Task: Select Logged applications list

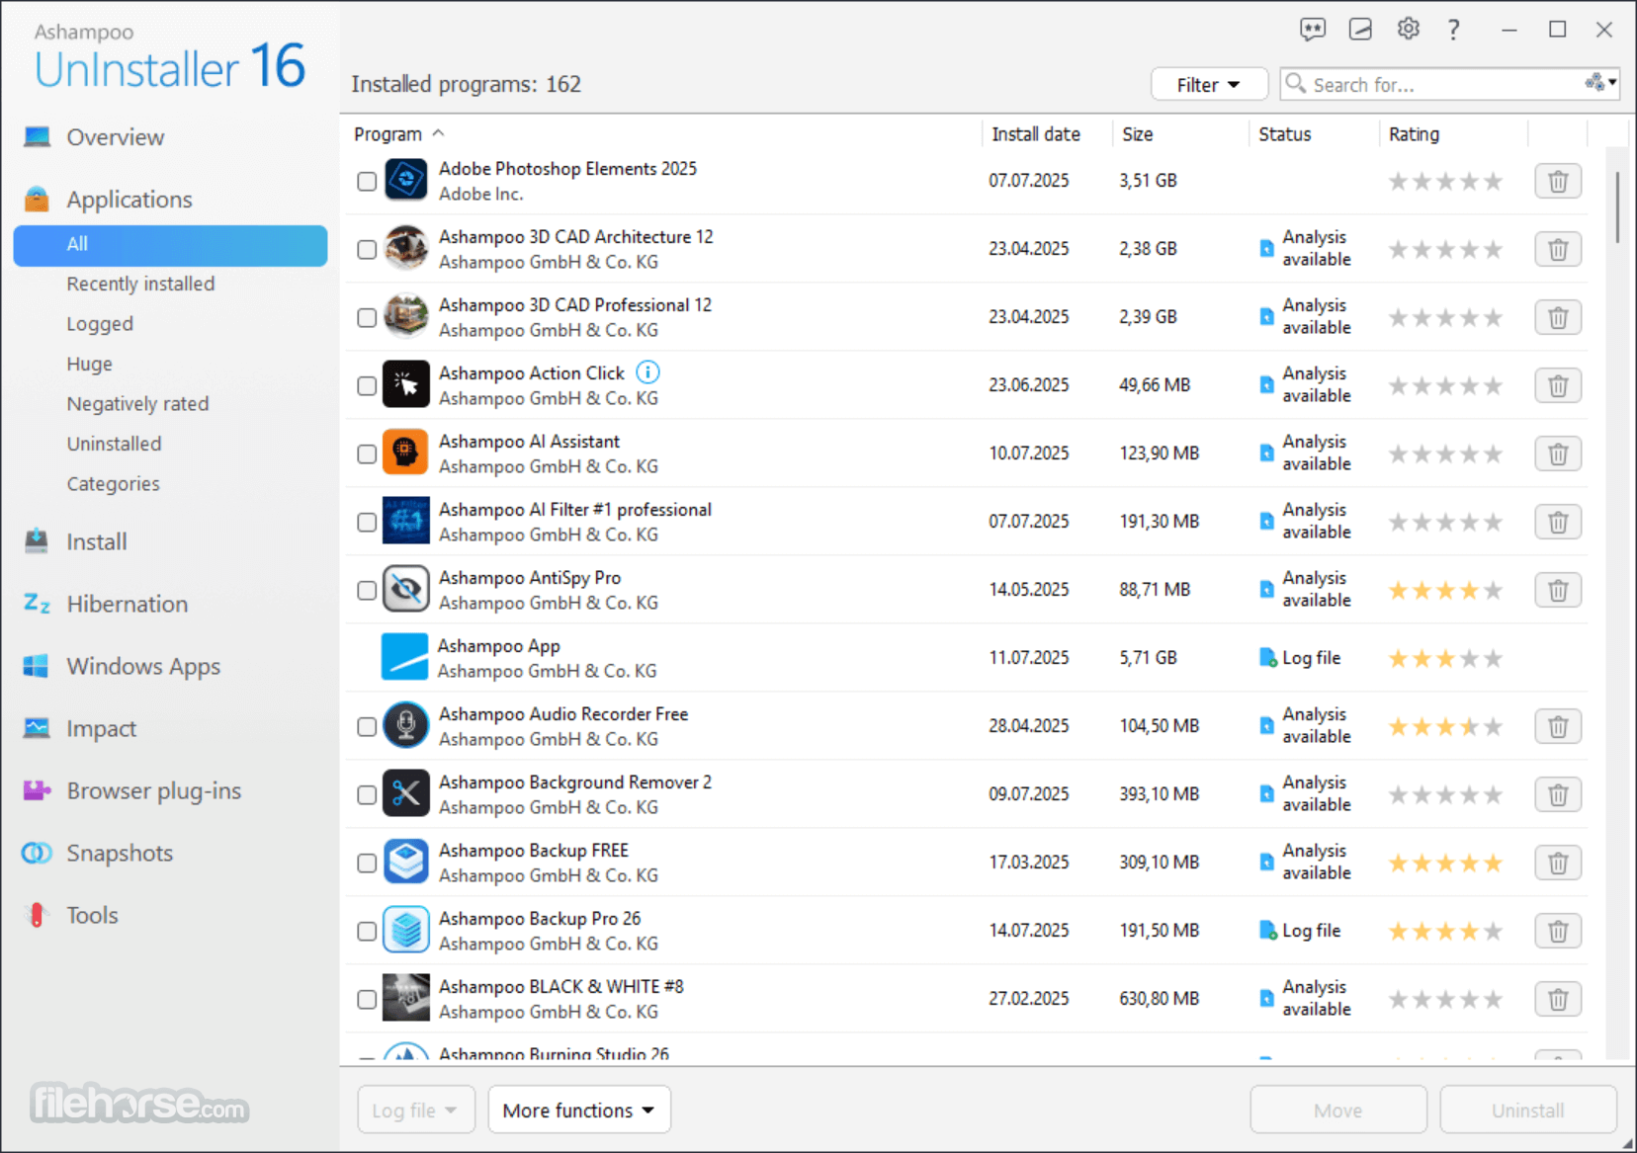Action: point(100,324)
